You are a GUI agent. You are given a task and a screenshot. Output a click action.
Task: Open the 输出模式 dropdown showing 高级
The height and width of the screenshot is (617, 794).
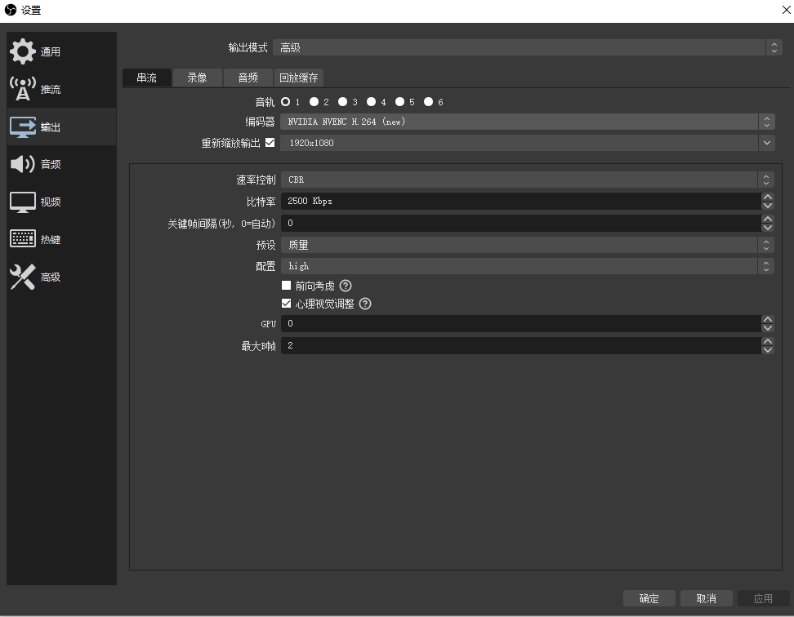click(x=528, y=47)
